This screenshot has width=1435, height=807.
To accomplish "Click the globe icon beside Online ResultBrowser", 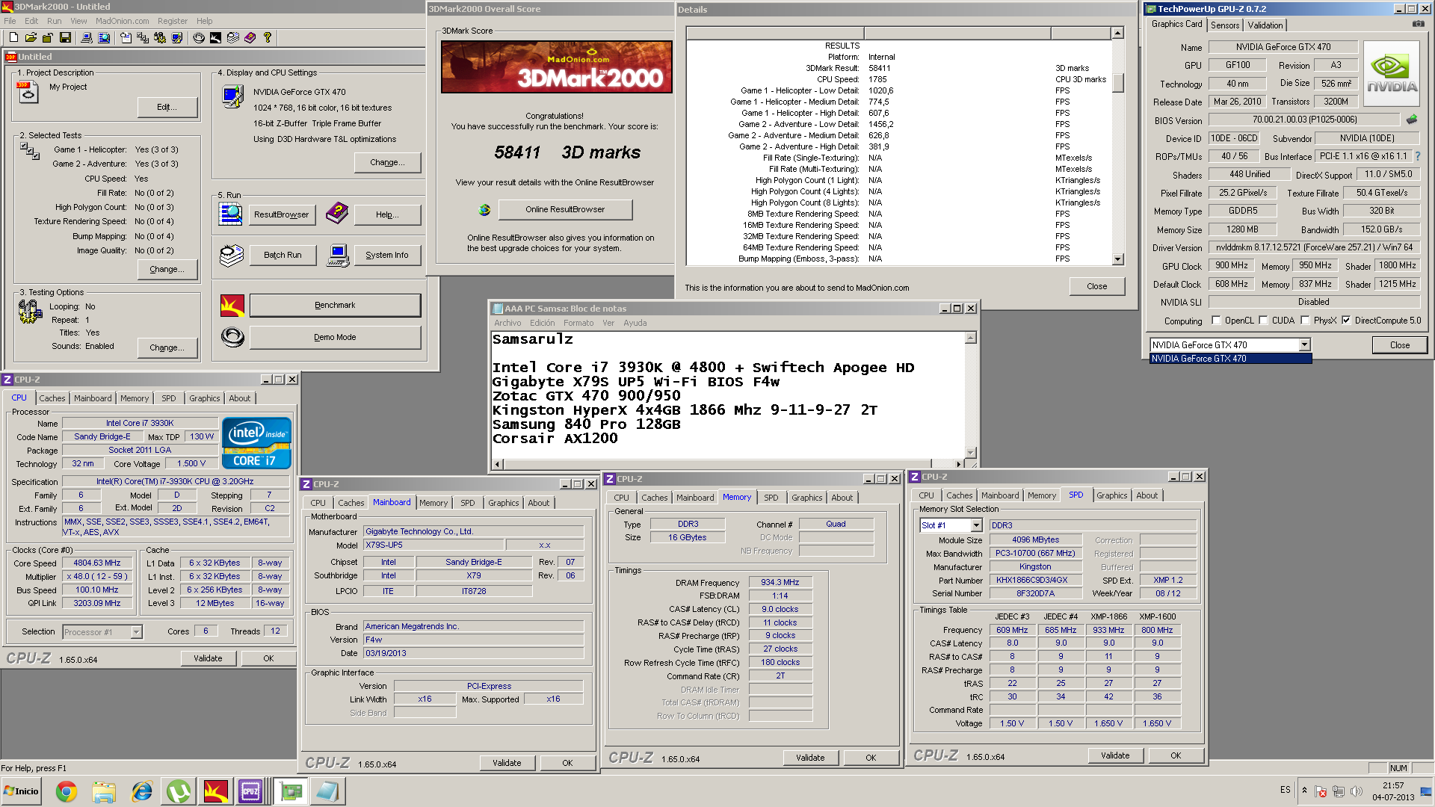I will [484, 210].
